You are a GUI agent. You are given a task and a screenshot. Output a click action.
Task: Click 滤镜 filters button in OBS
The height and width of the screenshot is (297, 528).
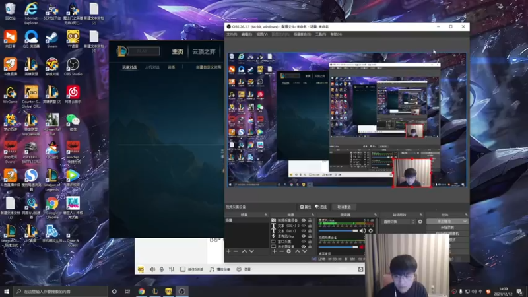[321, 207]
